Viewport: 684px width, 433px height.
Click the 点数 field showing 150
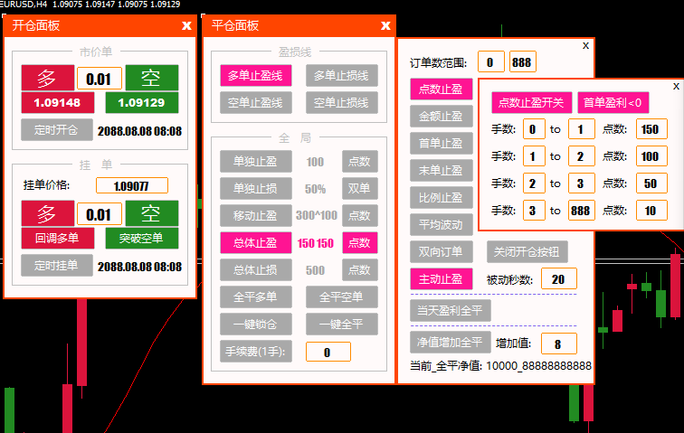click(x=651, y=129)
